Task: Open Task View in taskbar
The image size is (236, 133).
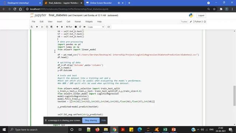Action: pyautogui.click(x=80, y=130)
